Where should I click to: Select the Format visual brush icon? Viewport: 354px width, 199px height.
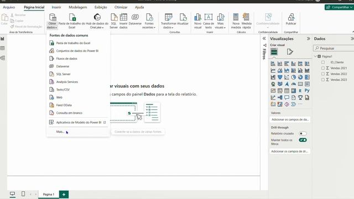point(290,51)
